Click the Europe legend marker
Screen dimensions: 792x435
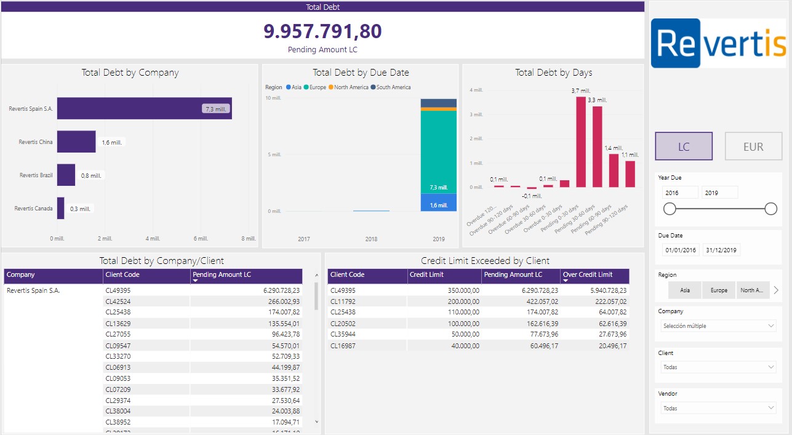click(306, 87)
